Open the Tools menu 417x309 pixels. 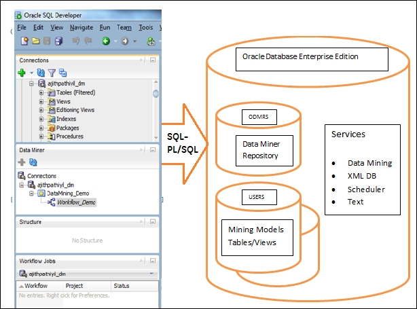point(146,27)
